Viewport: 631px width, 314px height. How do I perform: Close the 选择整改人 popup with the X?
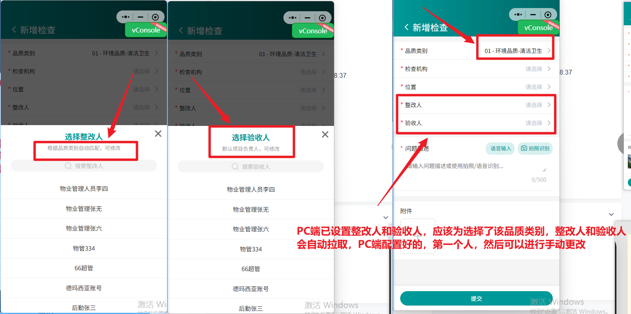click(x=158, y=134)
